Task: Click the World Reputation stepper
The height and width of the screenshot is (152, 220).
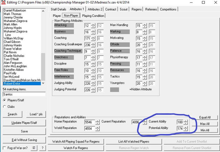Action: tap(97, 129)
